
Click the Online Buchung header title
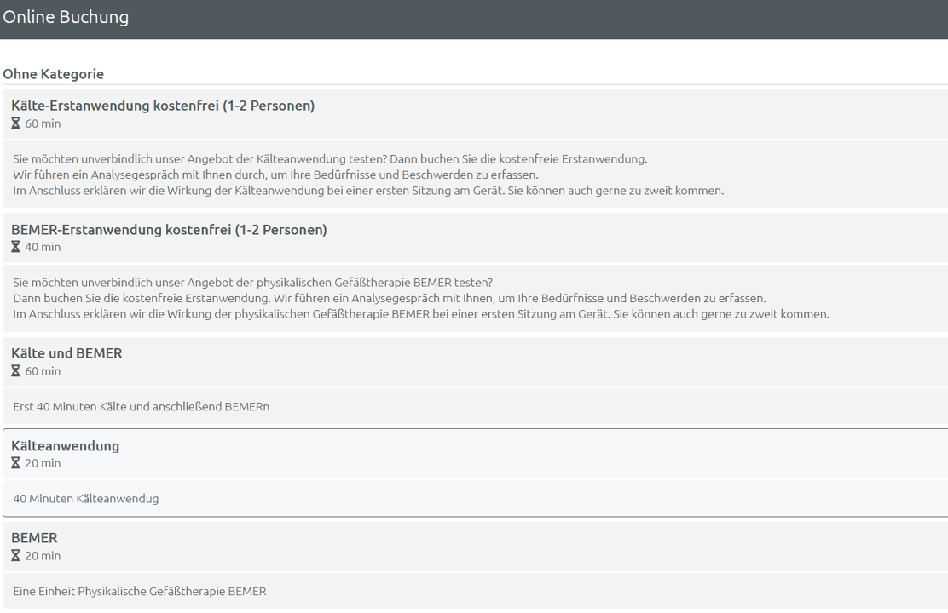coord(66,17)
